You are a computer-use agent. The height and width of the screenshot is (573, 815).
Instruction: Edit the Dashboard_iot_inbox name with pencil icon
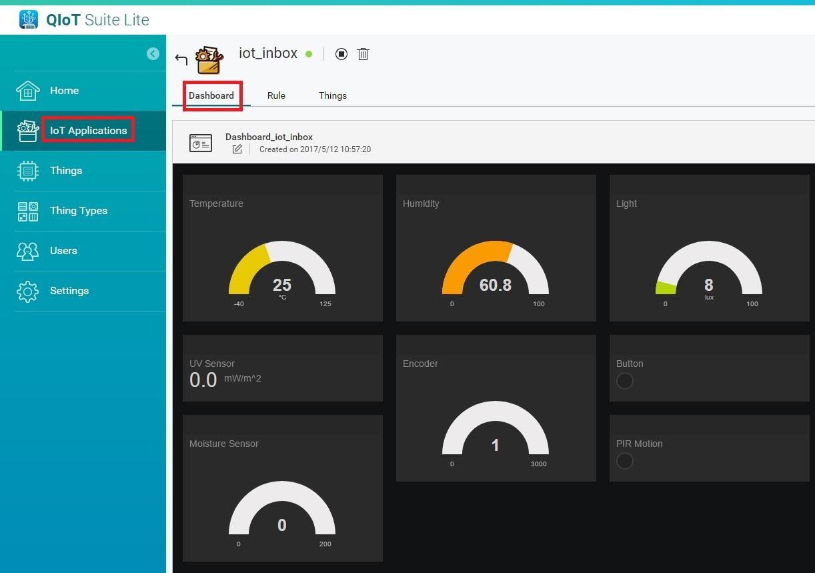[x=237, y=149]
